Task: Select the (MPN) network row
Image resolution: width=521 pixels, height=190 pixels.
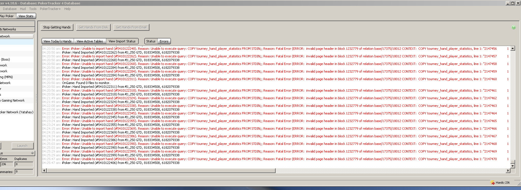Action: click(17, 77)
